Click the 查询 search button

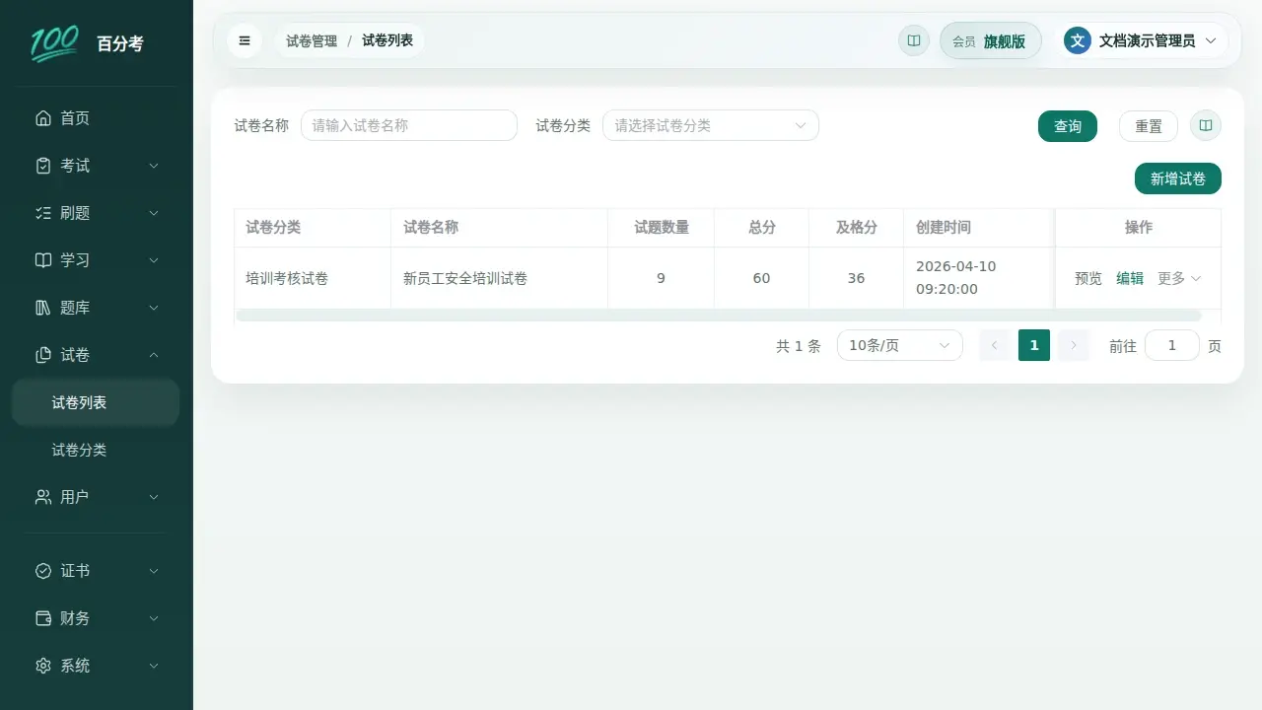point(1068,126)
